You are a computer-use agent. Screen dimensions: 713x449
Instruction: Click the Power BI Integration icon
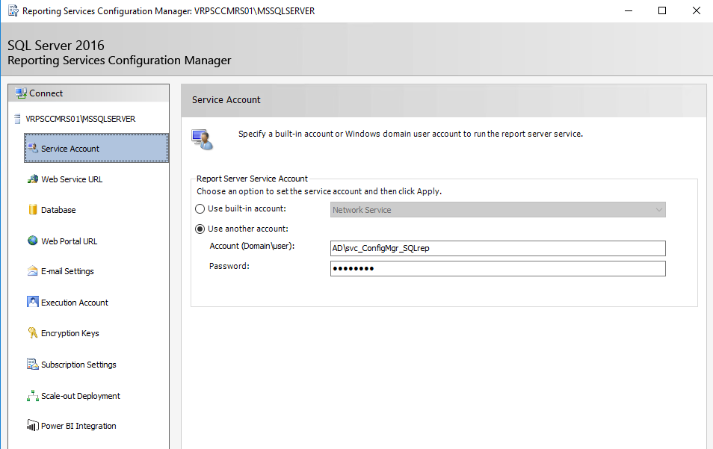click(x=33, y=425)
